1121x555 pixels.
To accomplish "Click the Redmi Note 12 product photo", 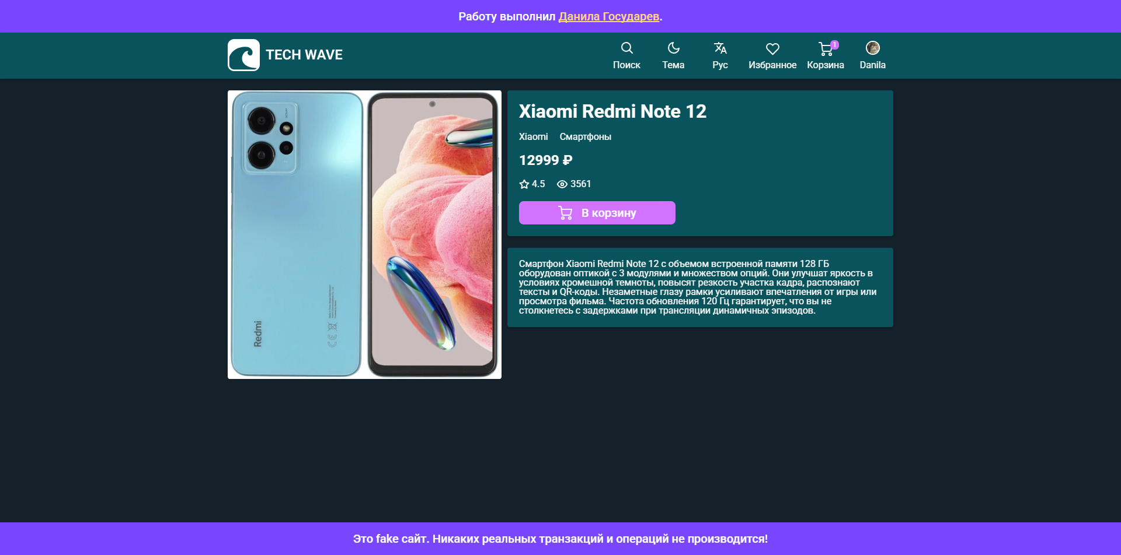I will (364, 234).
